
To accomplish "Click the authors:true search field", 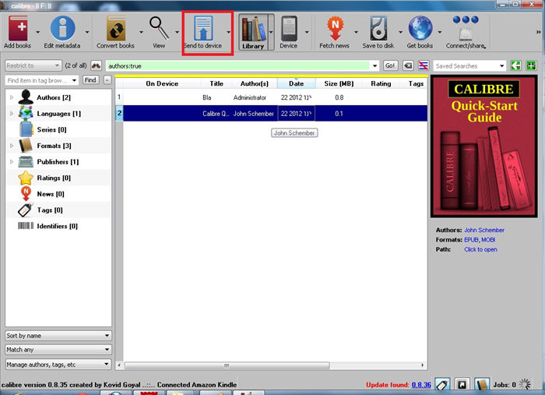I will (x=237, y=65).
